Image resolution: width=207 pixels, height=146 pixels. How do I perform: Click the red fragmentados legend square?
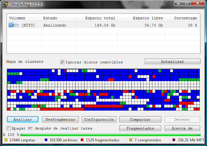click(x=82, y=140)
